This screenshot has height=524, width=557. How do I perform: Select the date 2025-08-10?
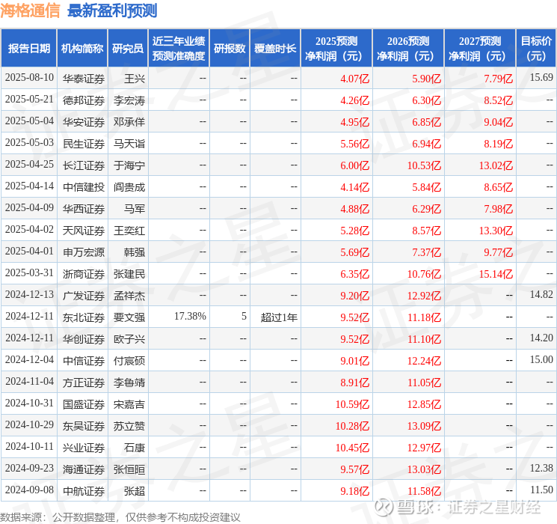click(29, 78)
